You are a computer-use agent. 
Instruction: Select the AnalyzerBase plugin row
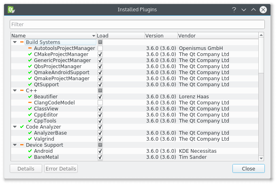tap(134, 133)
